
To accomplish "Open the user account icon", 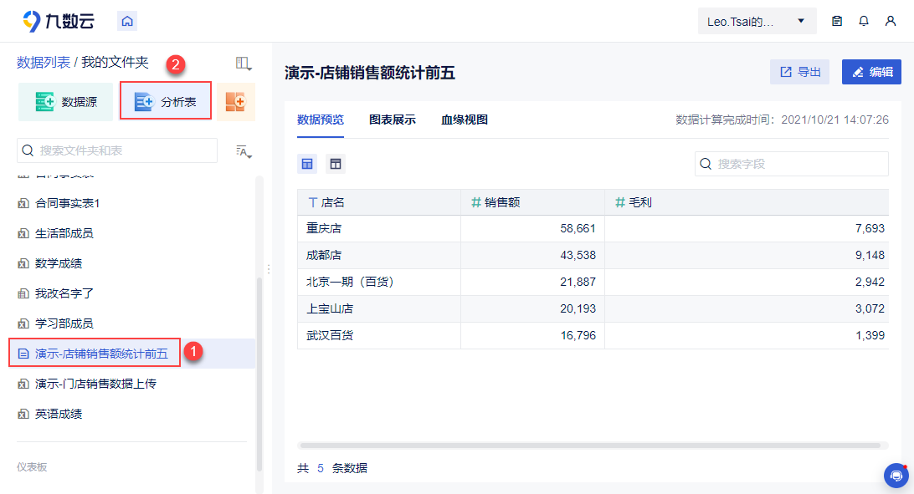I will [891, 22].
